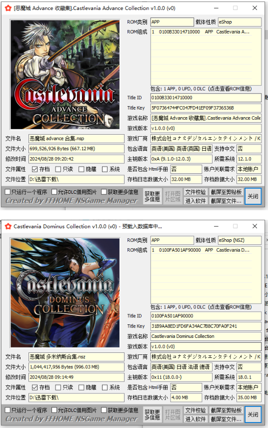Click 获取更多信息 button in Advance Collection window
Viewport: 268px width, 428px height.
[x=152, y=196]
